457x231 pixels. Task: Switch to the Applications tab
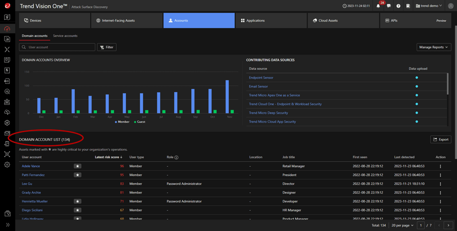(271, 21)
